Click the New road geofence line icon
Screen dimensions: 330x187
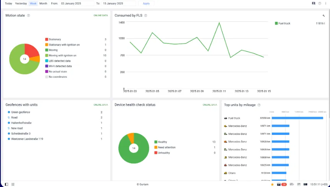(x=9, y=128)
